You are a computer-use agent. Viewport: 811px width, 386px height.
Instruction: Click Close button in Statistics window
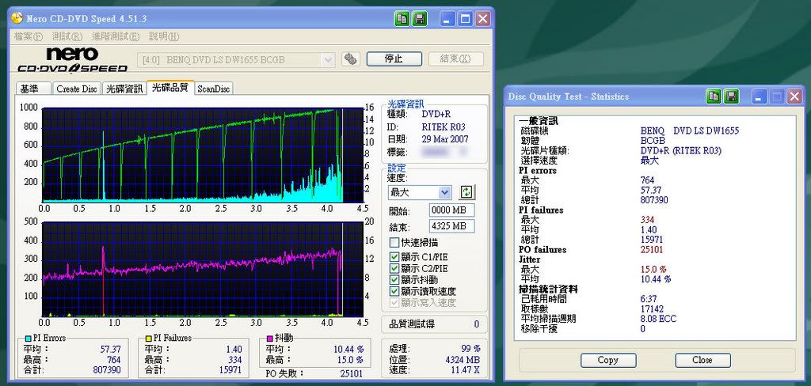click(702, 360)
